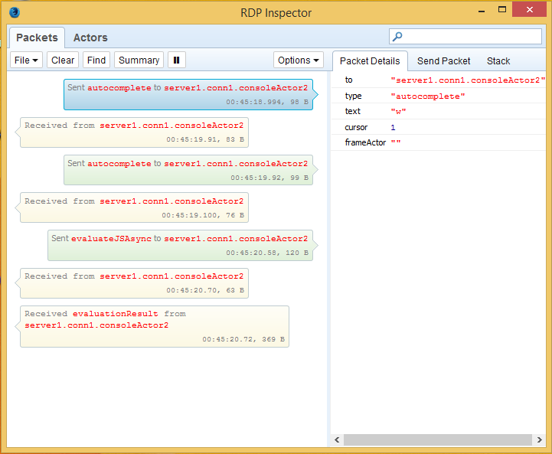Screen dimensions: 552x454
Task: Click the search magnifier icon
Action: 397,37
